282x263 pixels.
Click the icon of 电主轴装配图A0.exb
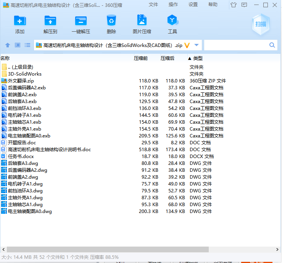point(4,136)
